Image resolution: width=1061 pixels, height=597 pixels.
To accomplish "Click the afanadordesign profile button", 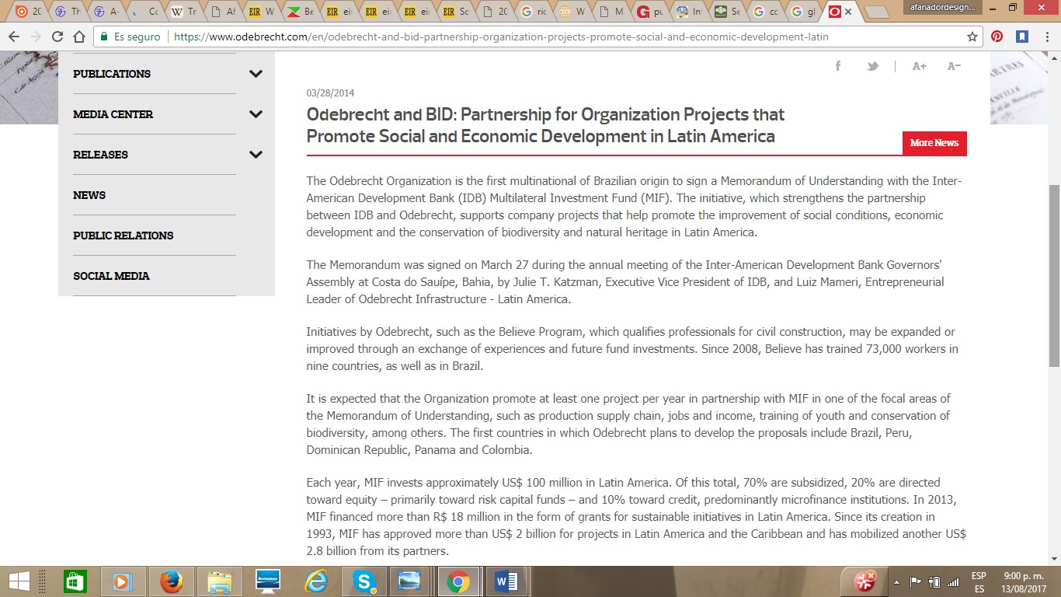I will click(x=941, y=7).
